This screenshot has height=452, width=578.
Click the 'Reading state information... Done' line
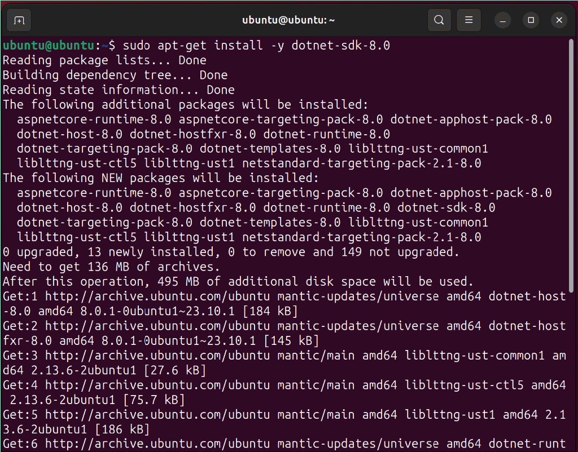tap(119, 90)
